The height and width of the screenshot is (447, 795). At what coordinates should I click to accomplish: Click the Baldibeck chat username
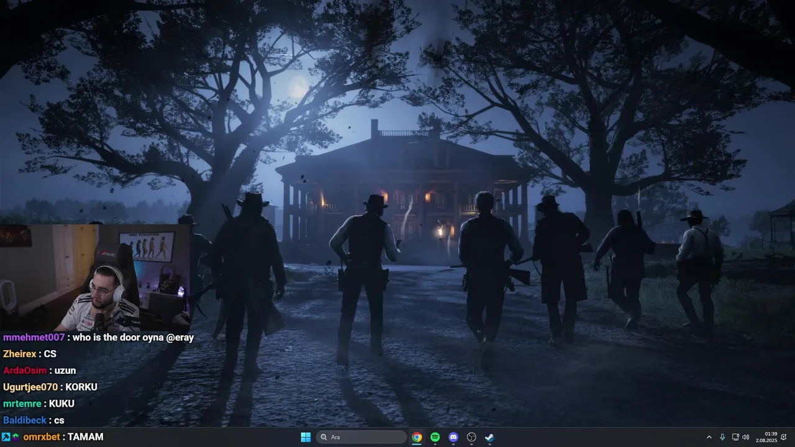(x=25, y=420)
